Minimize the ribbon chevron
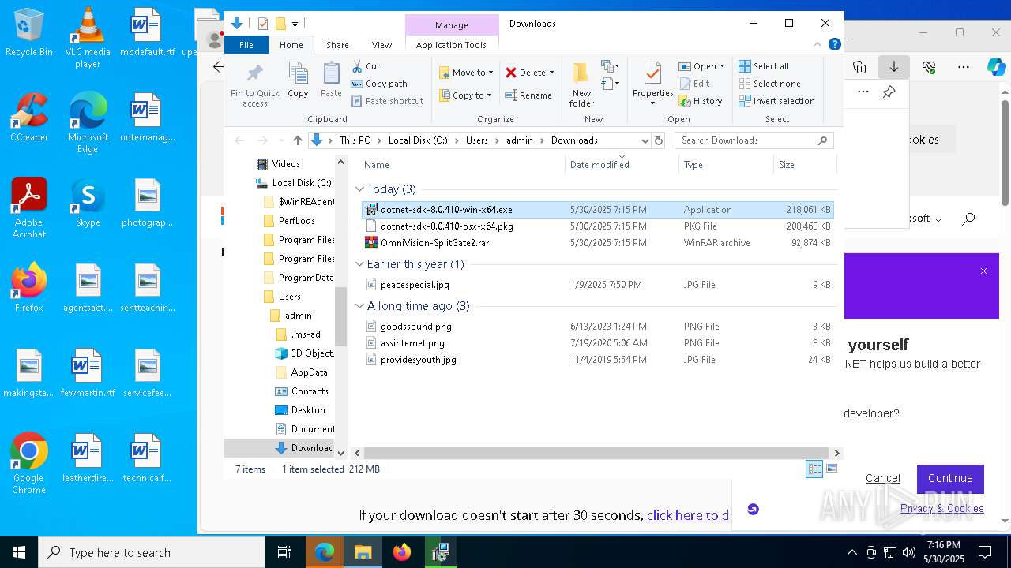The image size is (1011, 568). click(x=818, y=45)
